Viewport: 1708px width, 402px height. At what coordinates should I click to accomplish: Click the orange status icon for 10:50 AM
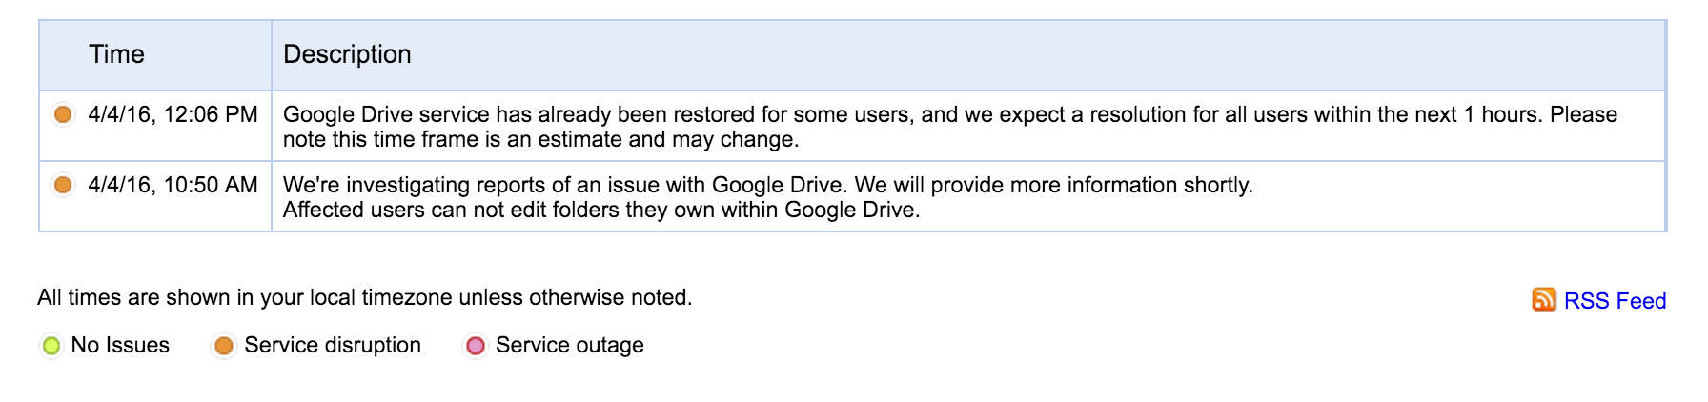[63, 185]
